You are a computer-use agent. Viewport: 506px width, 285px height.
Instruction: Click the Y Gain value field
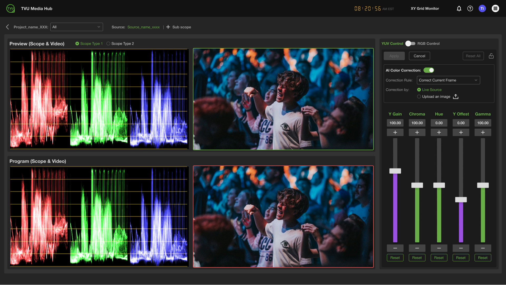[395, 123]
